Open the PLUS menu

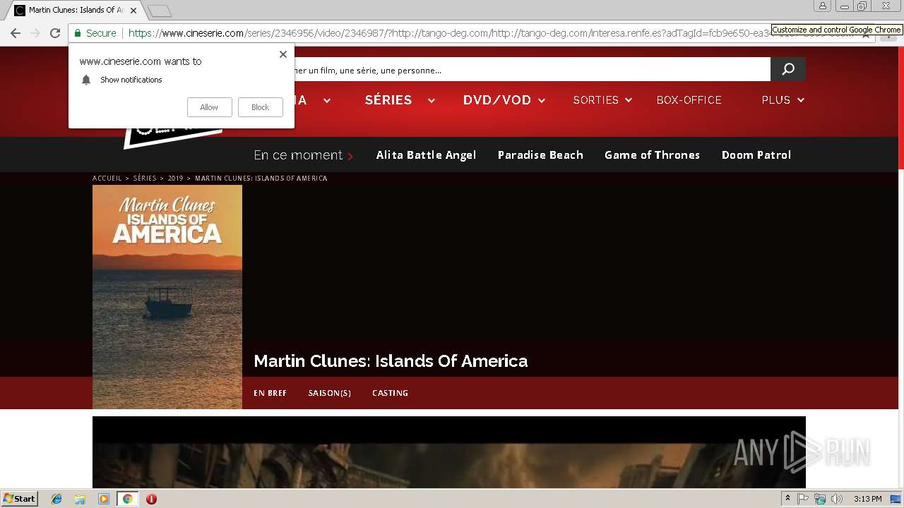[775, 100]
